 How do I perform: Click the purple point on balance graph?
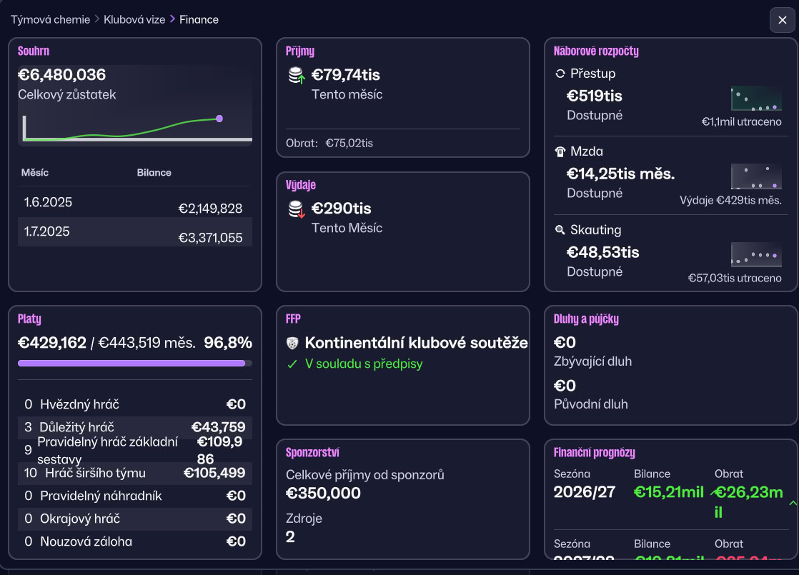point(219,119)
